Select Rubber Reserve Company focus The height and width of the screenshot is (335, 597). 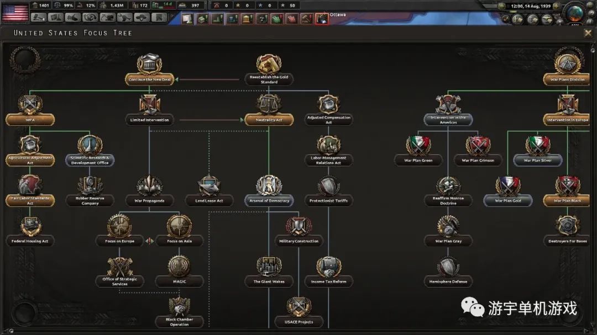click(90, 191)
